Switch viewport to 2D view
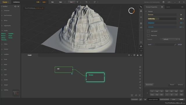The height and width of the screenshot is (105, 186). (141, 17)
